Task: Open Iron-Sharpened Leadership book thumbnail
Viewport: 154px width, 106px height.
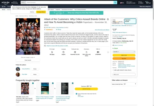Action: (x=65, y=89)
